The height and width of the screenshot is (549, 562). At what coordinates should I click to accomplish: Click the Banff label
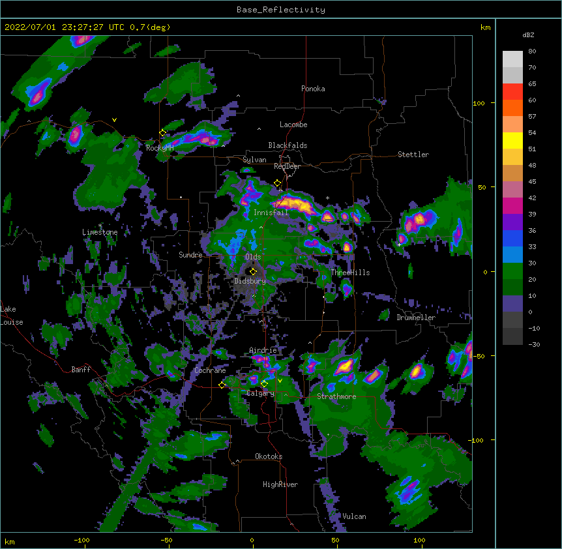tap(81, 370)
